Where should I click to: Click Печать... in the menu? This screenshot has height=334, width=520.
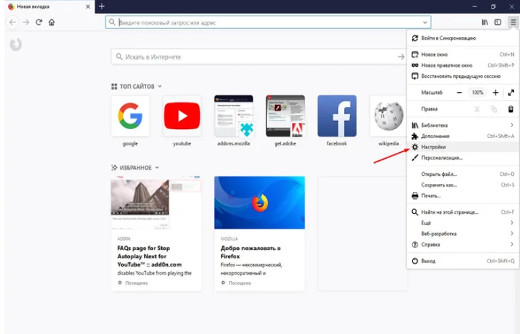point(463,196)
